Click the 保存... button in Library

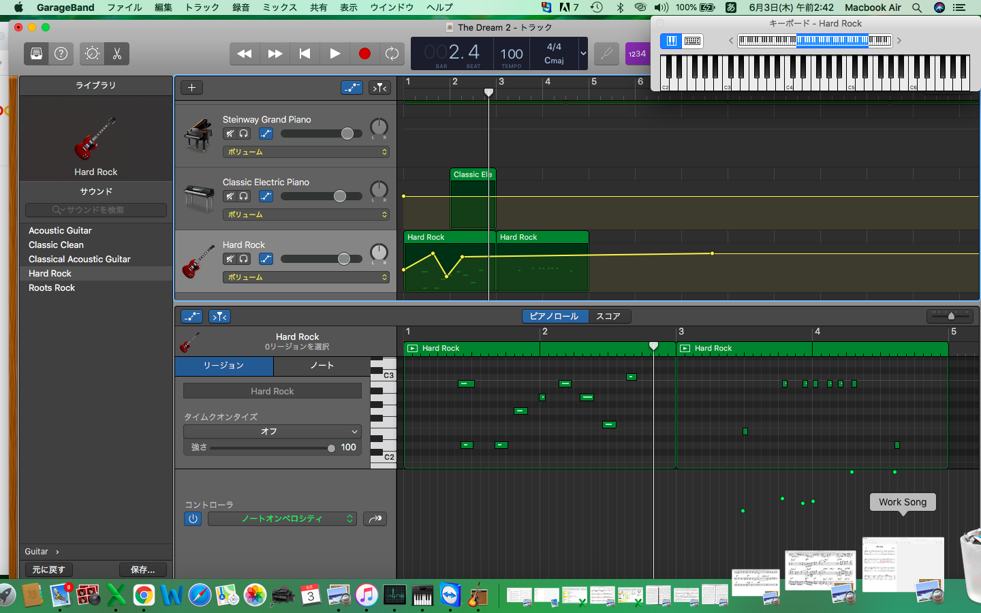coord(142,569)
